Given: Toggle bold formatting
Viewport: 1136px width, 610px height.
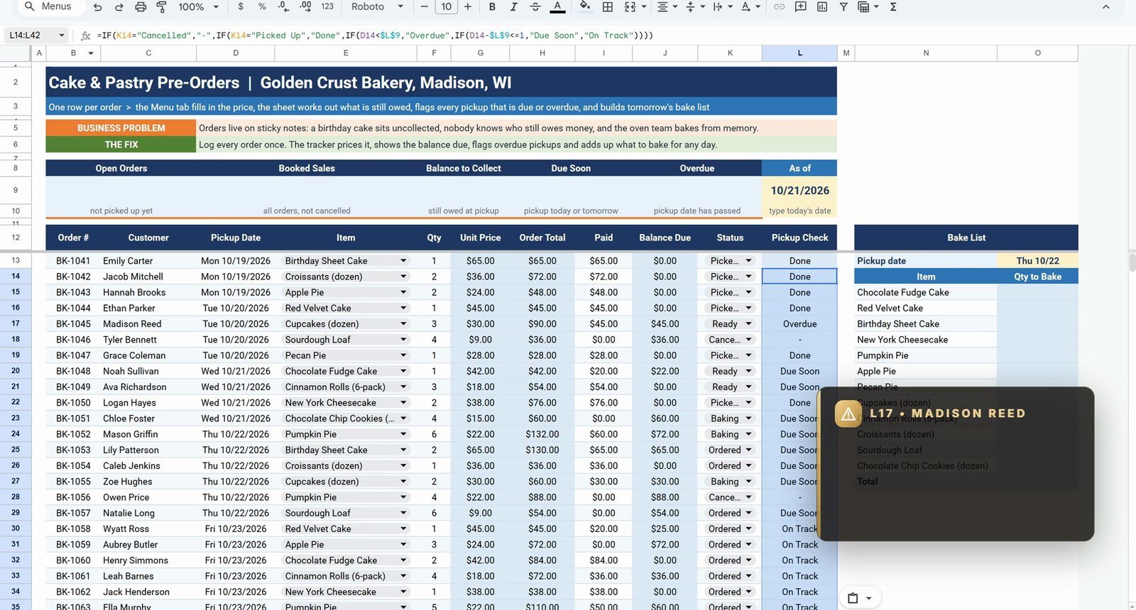Looking at the screenshot, I should click(x=492, y=6).
